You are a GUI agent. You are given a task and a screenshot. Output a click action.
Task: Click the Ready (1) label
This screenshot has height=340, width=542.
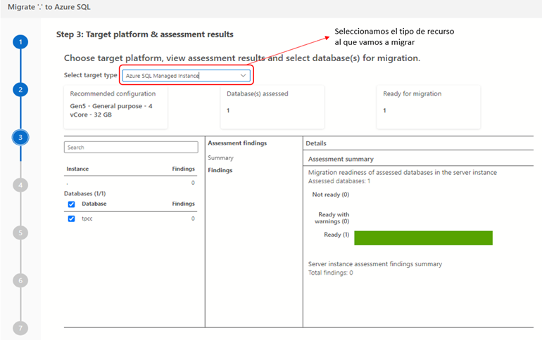[336, 235]
